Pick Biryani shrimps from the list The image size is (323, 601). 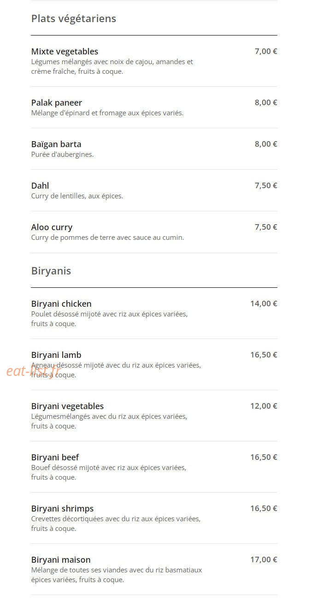click(62, 508)
